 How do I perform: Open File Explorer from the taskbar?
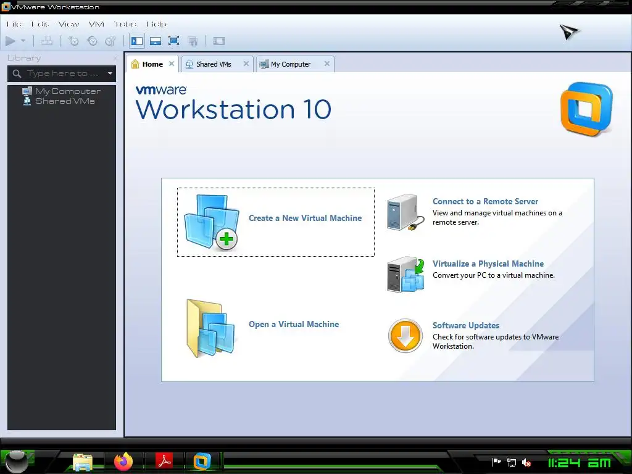point(83,462)
